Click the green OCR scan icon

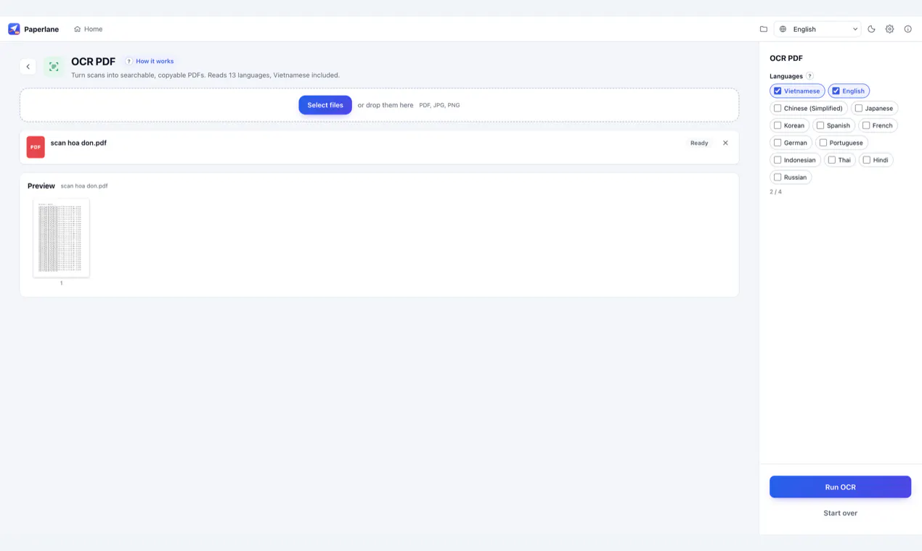tap(54, 67)
